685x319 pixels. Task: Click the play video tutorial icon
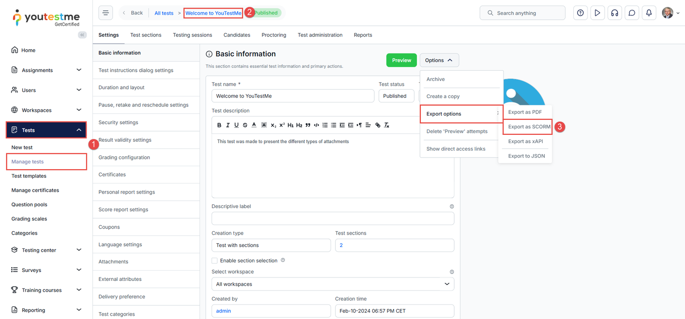pyautogui.click(x=597, y=13)
